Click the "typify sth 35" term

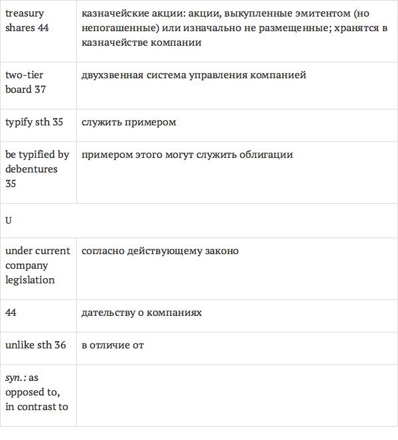pyautogui.click(x=36, y=122)
